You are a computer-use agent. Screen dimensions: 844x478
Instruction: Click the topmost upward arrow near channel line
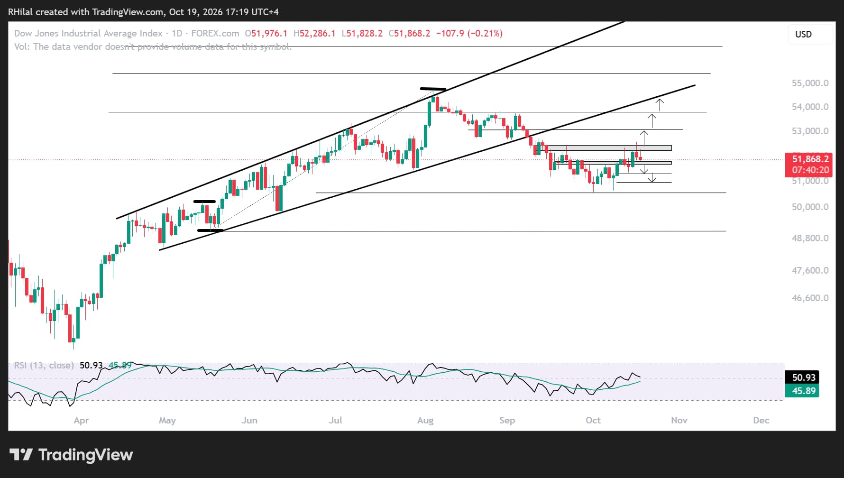(660, 104)
